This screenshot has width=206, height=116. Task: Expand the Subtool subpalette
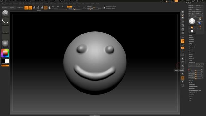[191, 35]
